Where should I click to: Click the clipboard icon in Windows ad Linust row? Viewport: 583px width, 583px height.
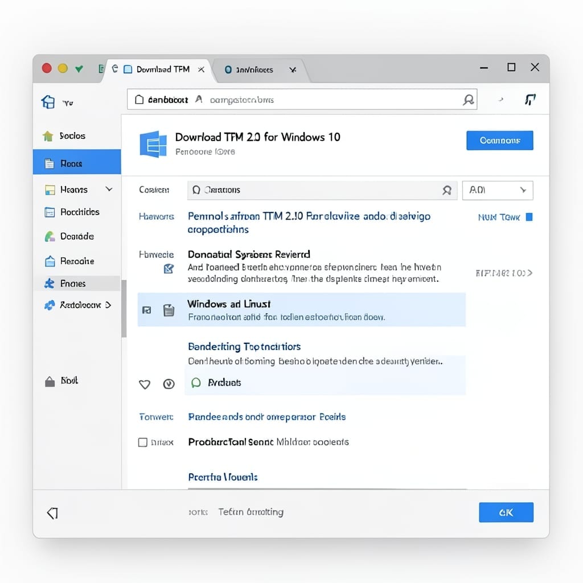pyautogui.click(x=169, y=310)
